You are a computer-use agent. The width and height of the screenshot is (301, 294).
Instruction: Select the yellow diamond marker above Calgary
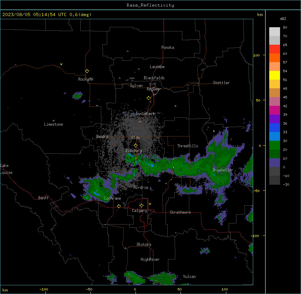pyautogui.click(x=141, y=206)
